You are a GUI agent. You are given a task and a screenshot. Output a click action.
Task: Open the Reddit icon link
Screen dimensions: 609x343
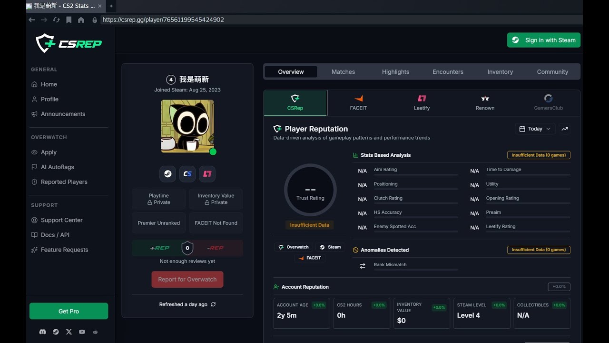coord(95,332)
